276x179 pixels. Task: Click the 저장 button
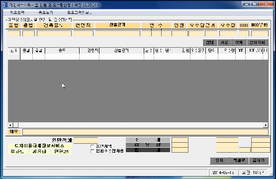tap(224, 42)
